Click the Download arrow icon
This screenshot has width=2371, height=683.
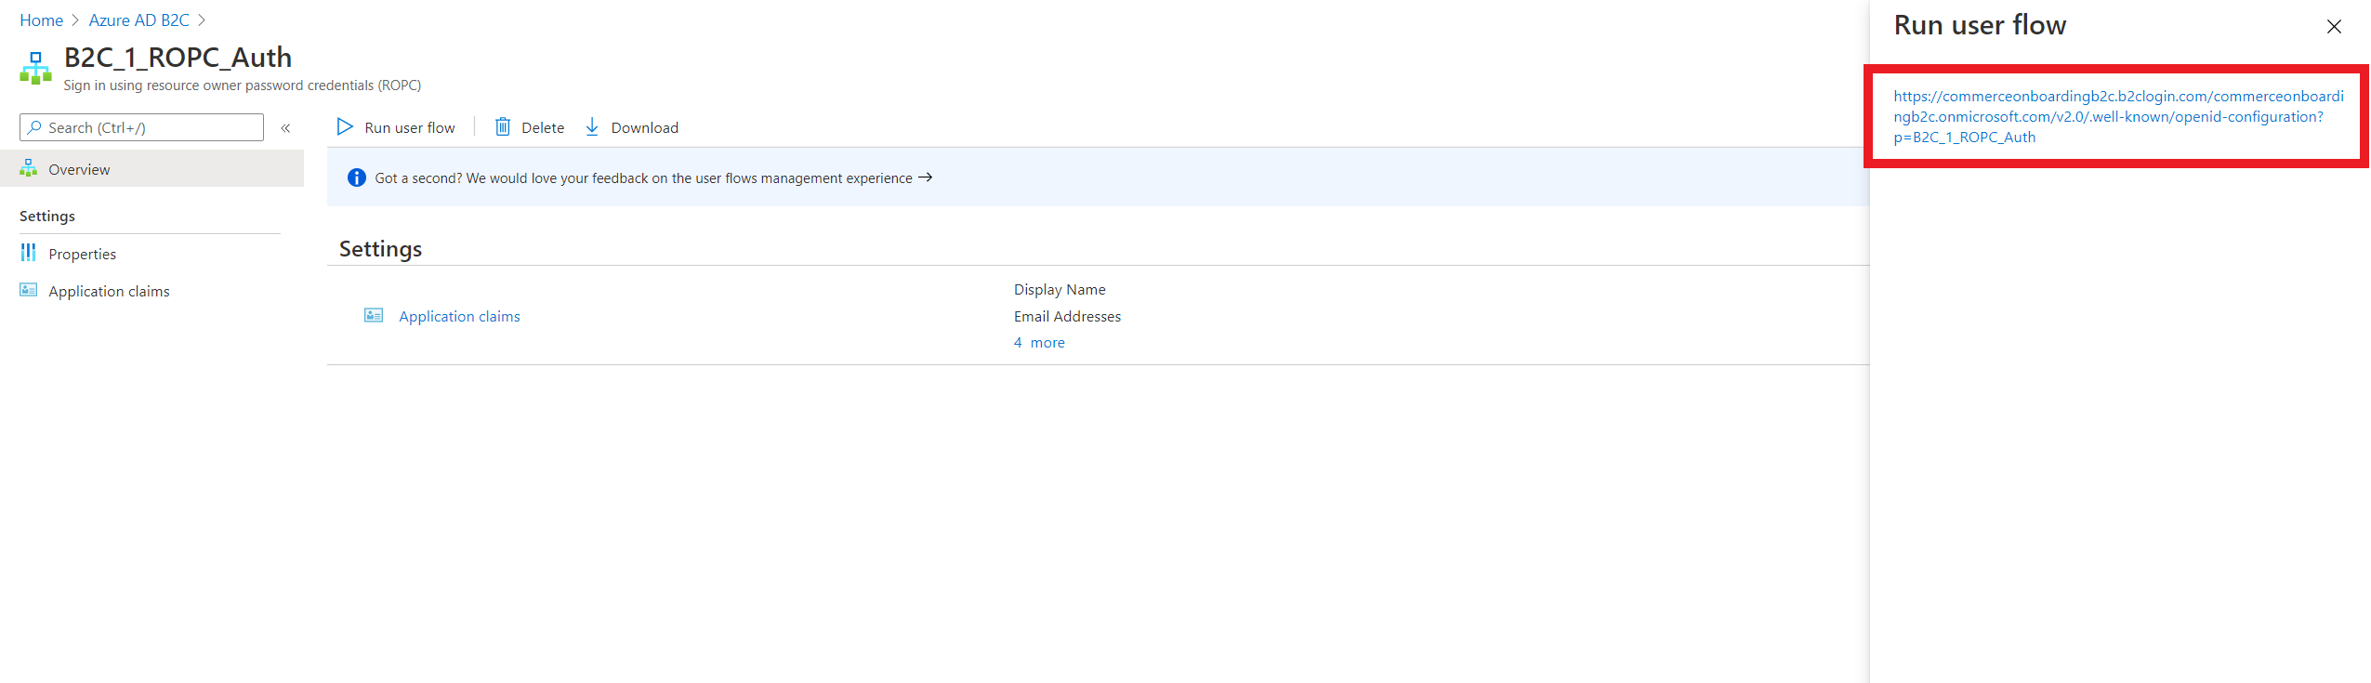point(592,127)
